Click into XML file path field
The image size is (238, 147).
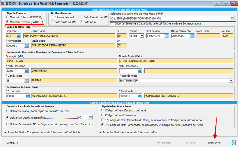coord(170,18)
